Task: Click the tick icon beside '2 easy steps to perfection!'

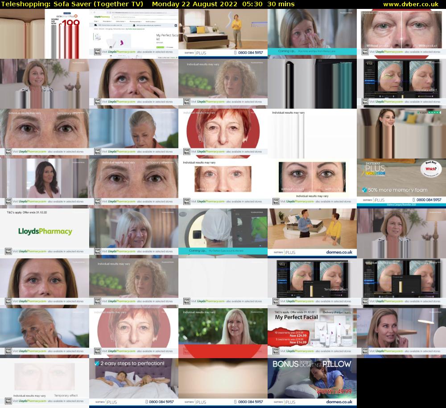Action: pyautogui.click(x=97, y=363)
